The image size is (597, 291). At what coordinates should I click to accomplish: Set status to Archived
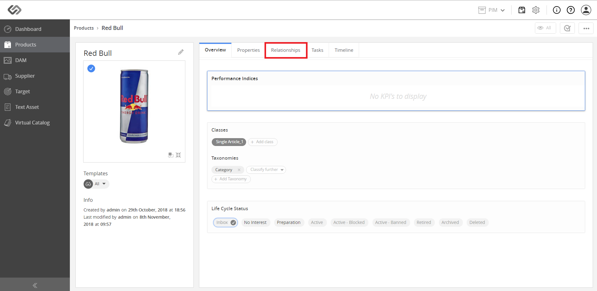click(x=450, y=222)
